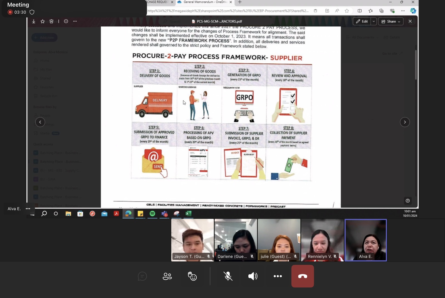
Task: Unmute the microphone
Action: [x=228, y=276]
